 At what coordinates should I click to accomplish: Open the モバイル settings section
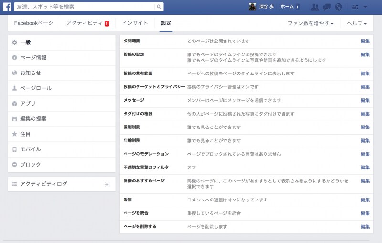pos(62,149)
